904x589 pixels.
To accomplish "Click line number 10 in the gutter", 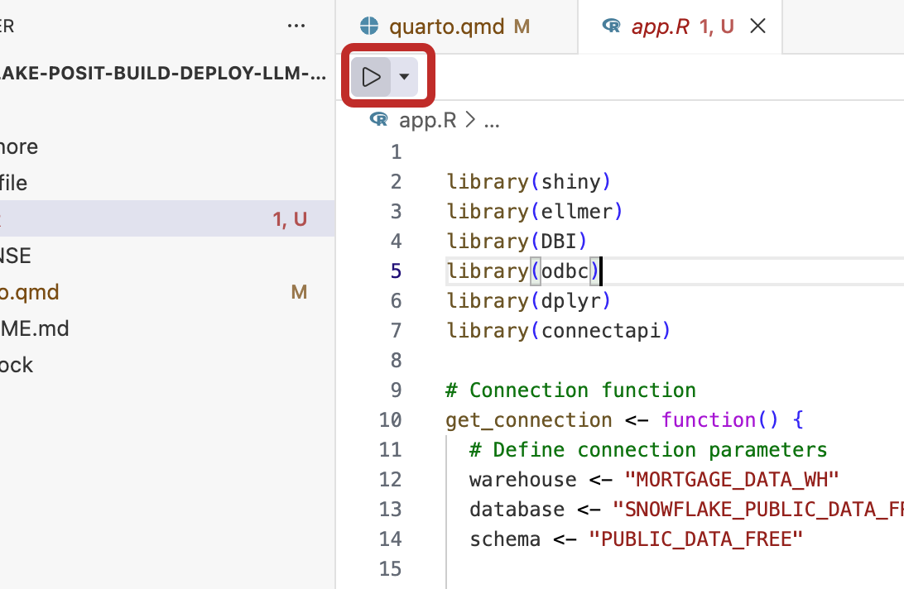I will (390, 419).
